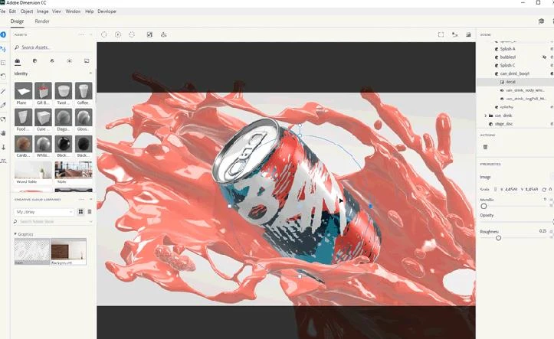The width and height of the screenshot is (554, 339).
Task: Reset the decal scale with the rotate-arrow icon
Action: coord(544,190)
